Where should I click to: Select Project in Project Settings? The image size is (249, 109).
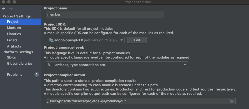click(x=13, y=21)
